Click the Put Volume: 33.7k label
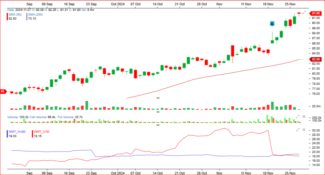The height and width of the screenshot is (175, 325). pos(70,117)
